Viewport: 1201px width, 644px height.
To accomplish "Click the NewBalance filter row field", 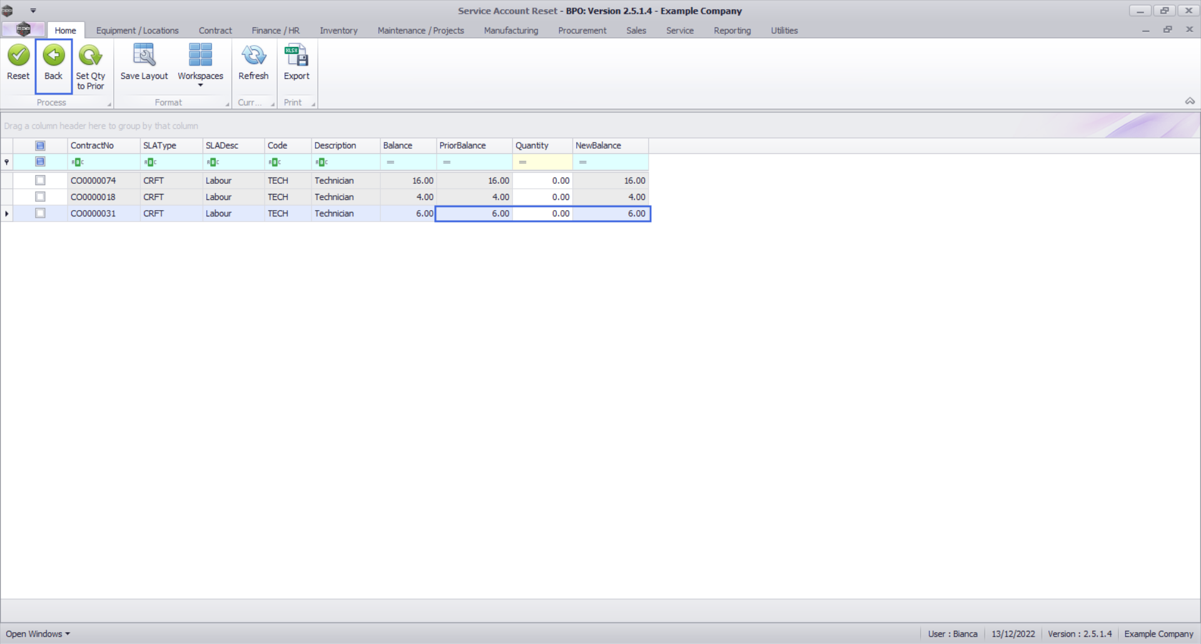I will point(611,162).
